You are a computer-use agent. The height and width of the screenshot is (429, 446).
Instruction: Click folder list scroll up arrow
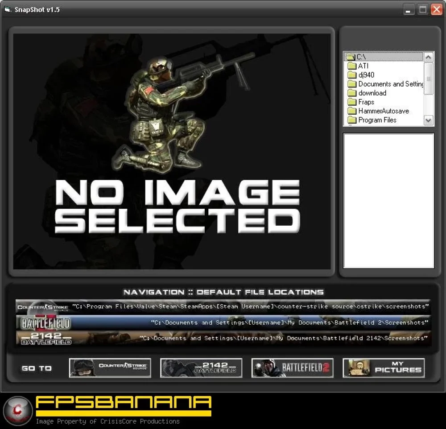point(428,57)
